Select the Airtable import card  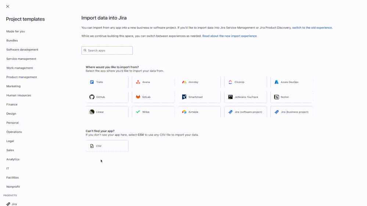point(199,112)
